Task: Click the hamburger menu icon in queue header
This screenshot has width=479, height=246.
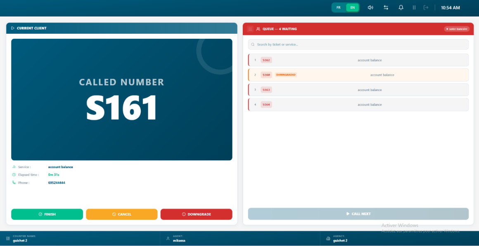Action: [x=250, y=29]
